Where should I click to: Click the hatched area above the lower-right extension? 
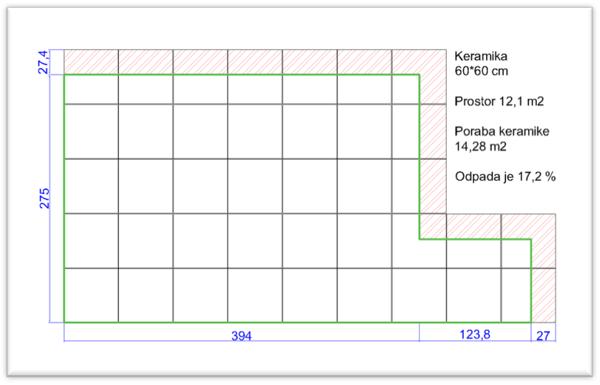(x=487, y=226)
